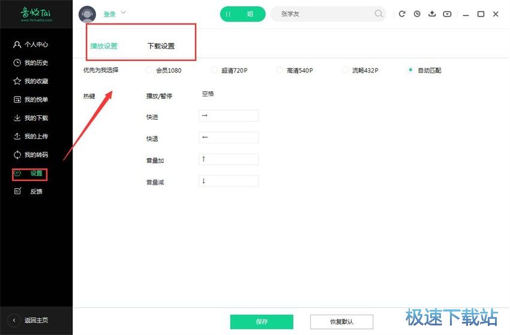
Task: Open 反馈 in the sidebar
Action: tap(28, 191)
